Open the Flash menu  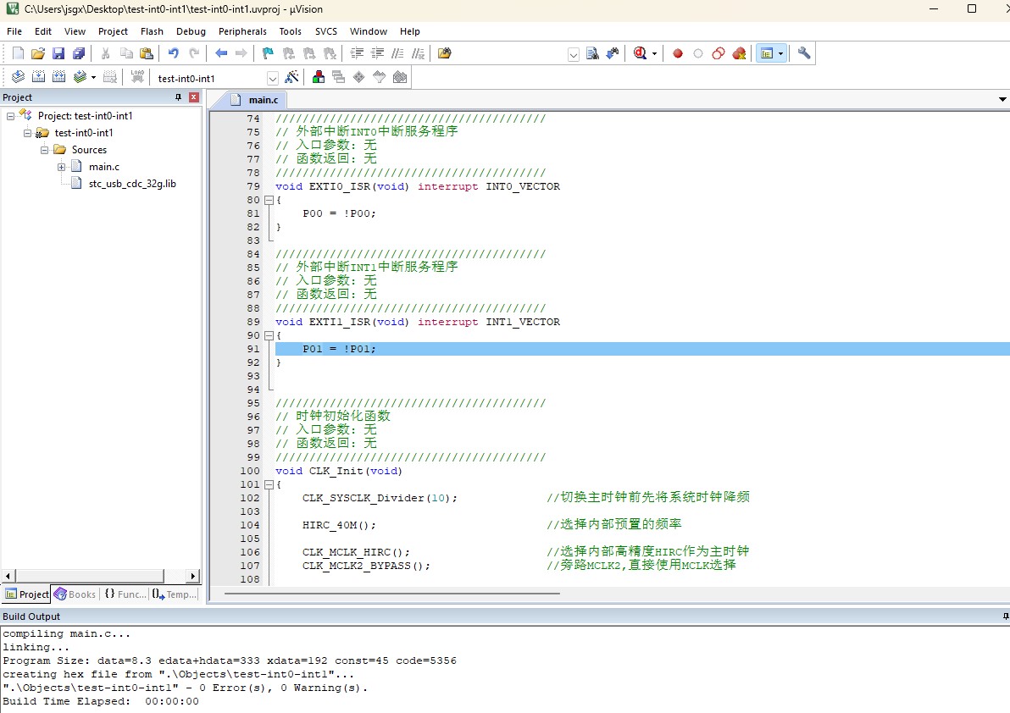click(152, 31)
